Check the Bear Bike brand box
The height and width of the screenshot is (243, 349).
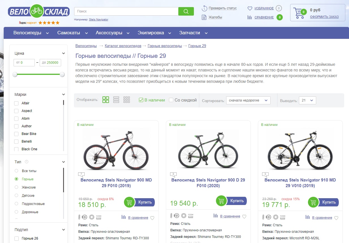(16, 134)
